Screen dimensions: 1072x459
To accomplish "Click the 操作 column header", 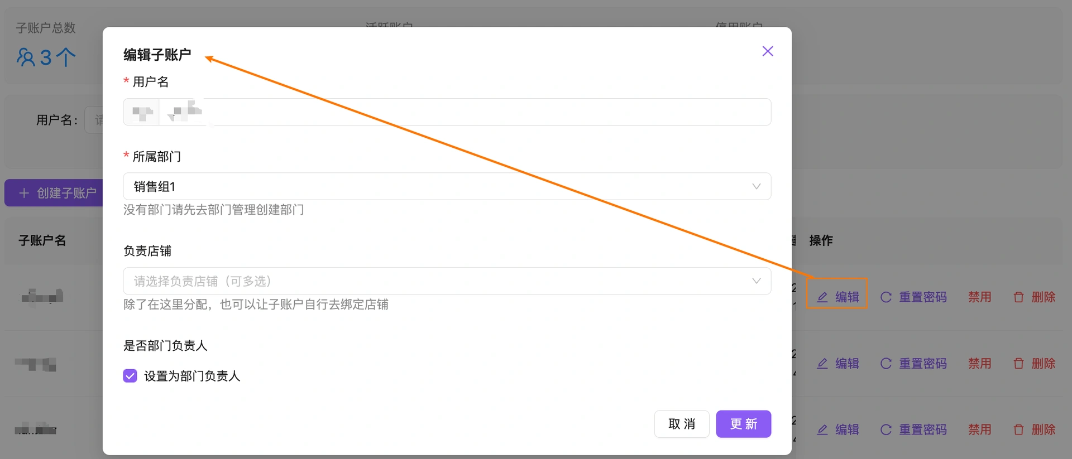I will (821, 240).
